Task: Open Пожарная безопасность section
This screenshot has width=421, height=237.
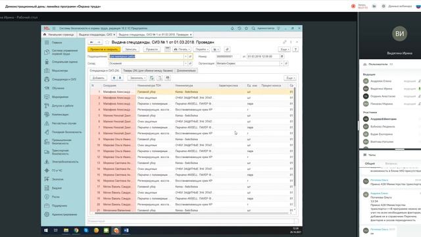Action: tap(63, 132)
